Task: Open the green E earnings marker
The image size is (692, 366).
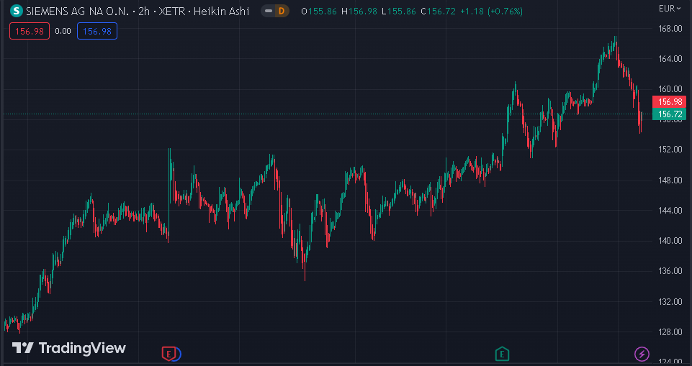Action: (502, 353)
